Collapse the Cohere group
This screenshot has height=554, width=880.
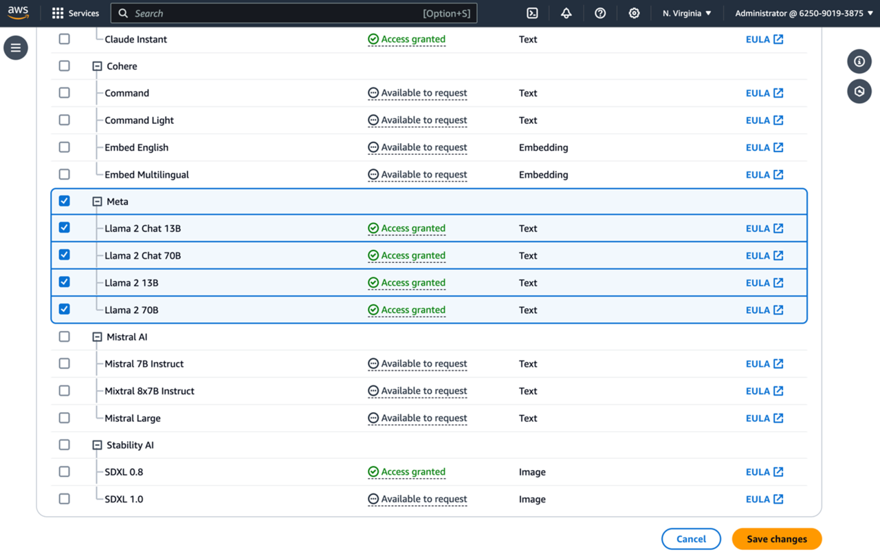tap(97, 66)
